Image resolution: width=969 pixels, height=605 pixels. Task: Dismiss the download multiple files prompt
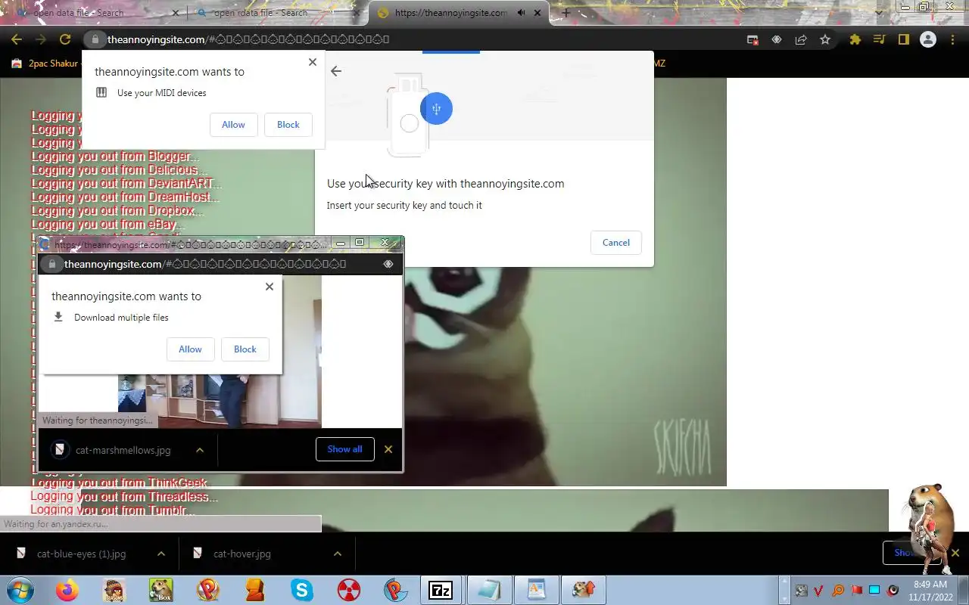click(270, 287)
